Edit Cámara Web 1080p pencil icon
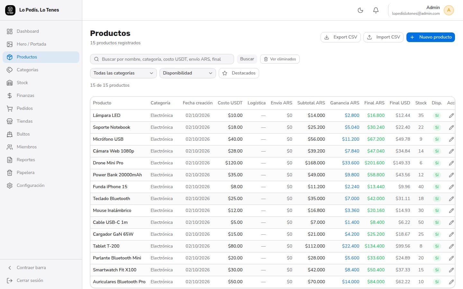463x289 pixels. tap(451, 151)
